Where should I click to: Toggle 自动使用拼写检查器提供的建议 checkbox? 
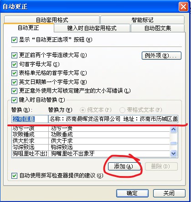click(14, 176)
